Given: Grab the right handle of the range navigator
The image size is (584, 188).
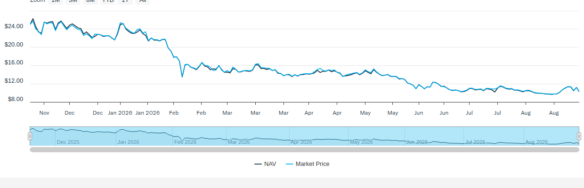Looking at the screenshot, I should (x=579, y=136).
